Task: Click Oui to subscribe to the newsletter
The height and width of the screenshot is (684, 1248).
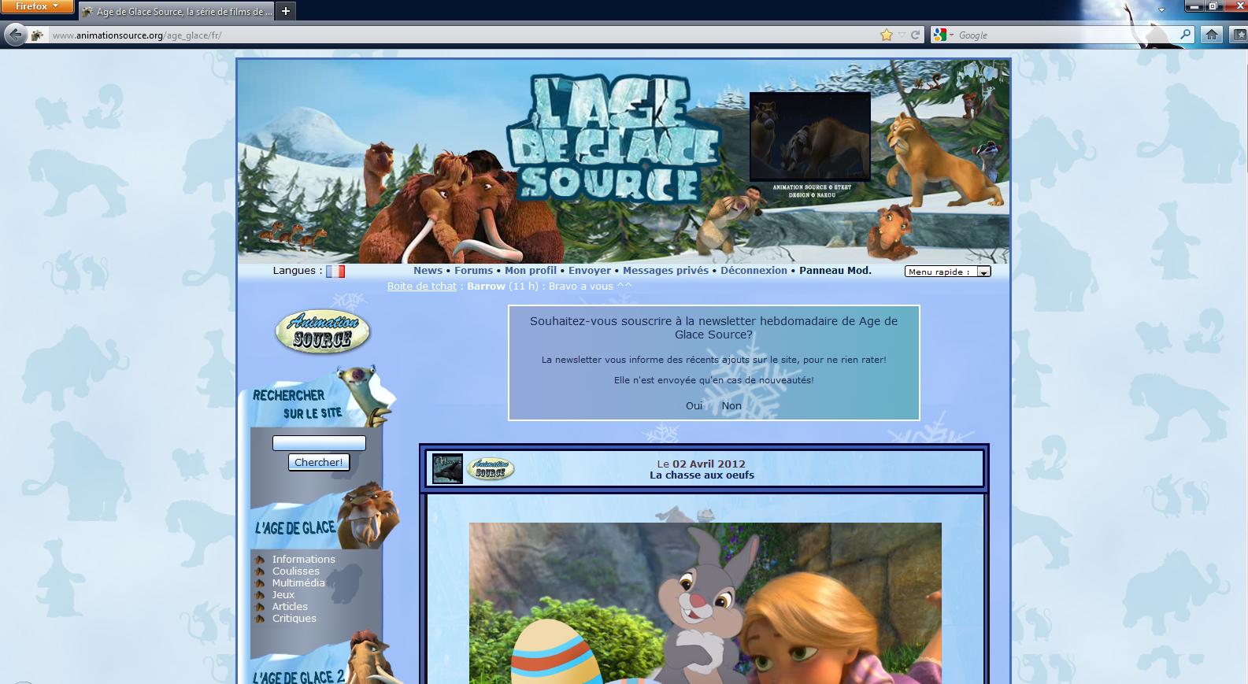Action: [x=694, y=405]
